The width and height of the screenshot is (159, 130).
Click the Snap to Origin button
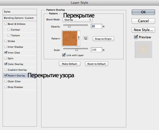[x=103, y=39]
